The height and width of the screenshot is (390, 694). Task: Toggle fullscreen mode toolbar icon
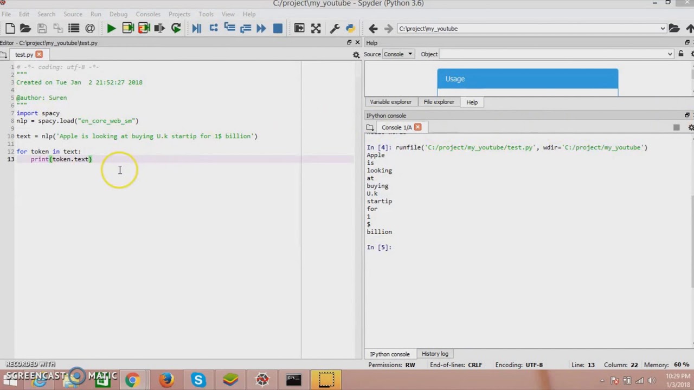click(x=316, y=28)
